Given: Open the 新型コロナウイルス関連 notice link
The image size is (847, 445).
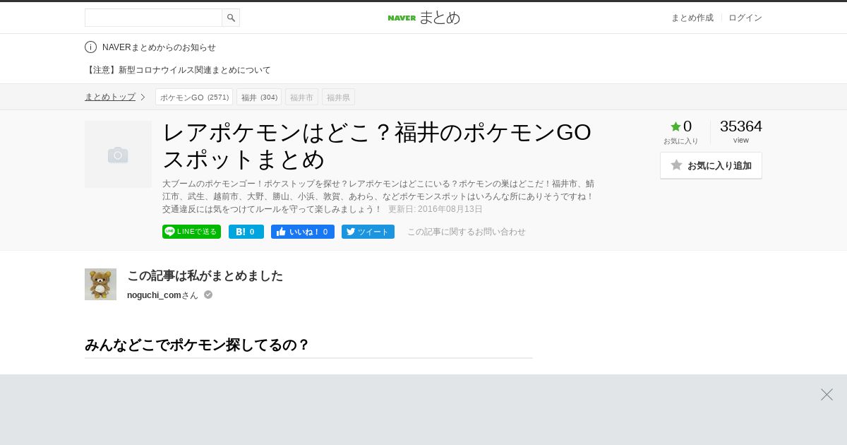Looking at the screenshot, I should point(178,70).
